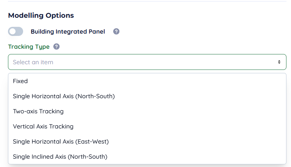Click the 'Select an item' placeholder text
291x167 pixels.
[33, 62]
